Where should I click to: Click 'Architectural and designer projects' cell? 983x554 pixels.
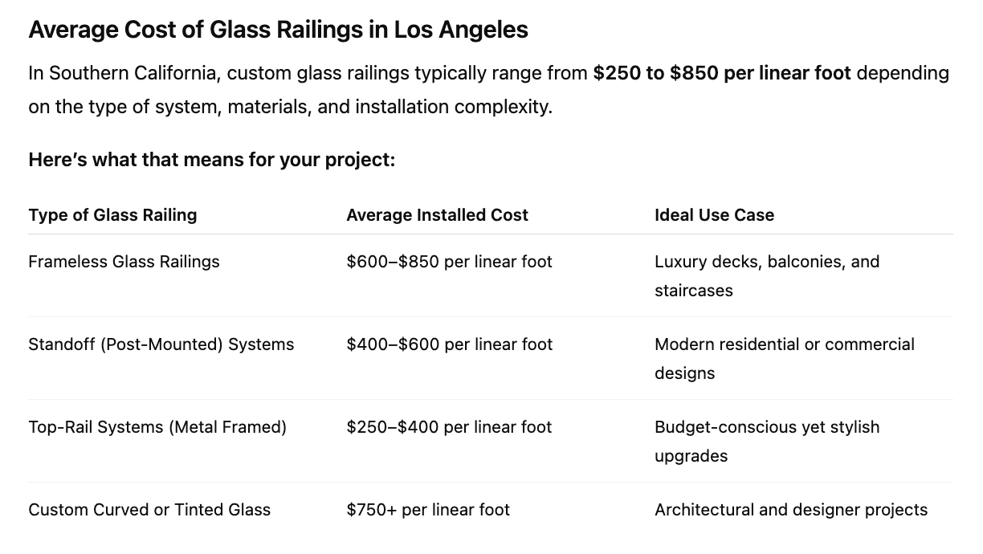pyautogui.click(x=790, y=510)
